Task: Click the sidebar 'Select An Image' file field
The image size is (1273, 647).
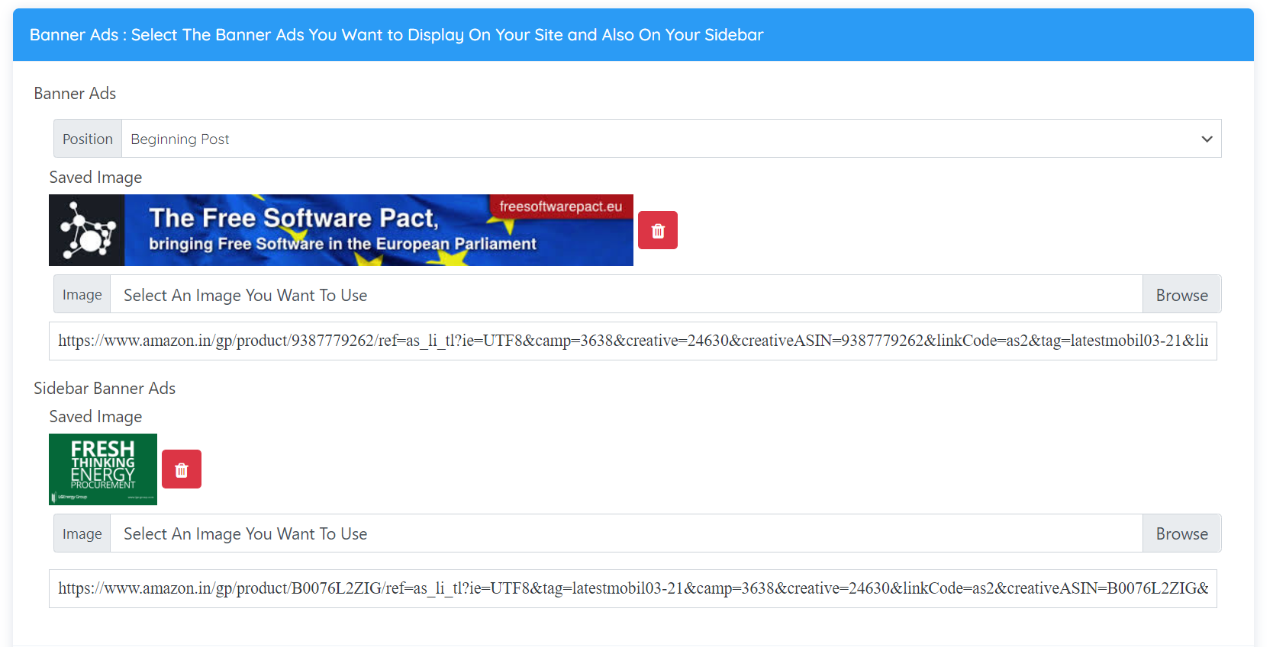Action: [x=626, y=533]
